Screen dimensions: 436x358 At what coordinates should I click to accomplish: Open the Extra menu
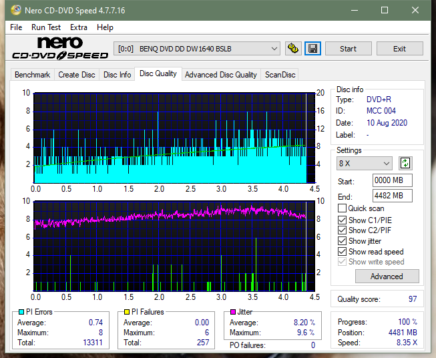(79, 27)
